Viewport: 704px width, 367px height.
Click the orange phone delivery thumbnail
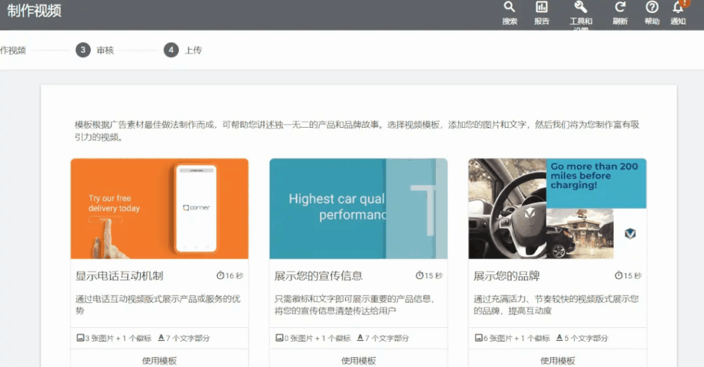tap(159, 208)
